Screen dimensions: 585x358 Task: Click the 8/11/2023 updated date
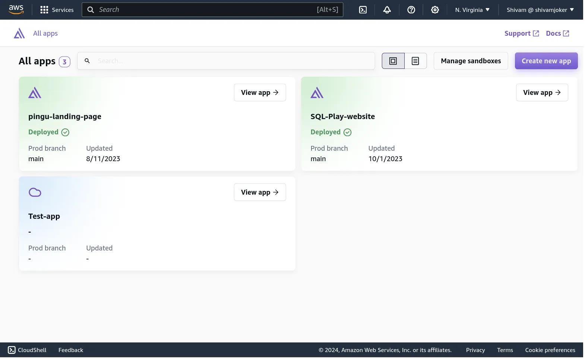click(103, 159)
